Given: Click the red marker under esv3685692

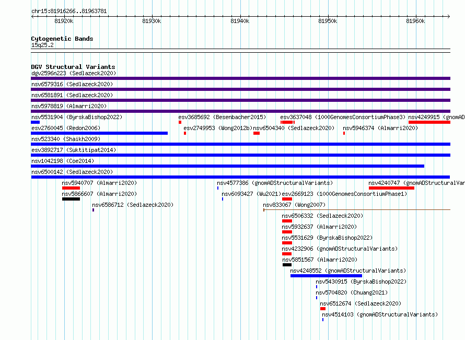Looking at the screenshot, I should click(x=180, y=122).
